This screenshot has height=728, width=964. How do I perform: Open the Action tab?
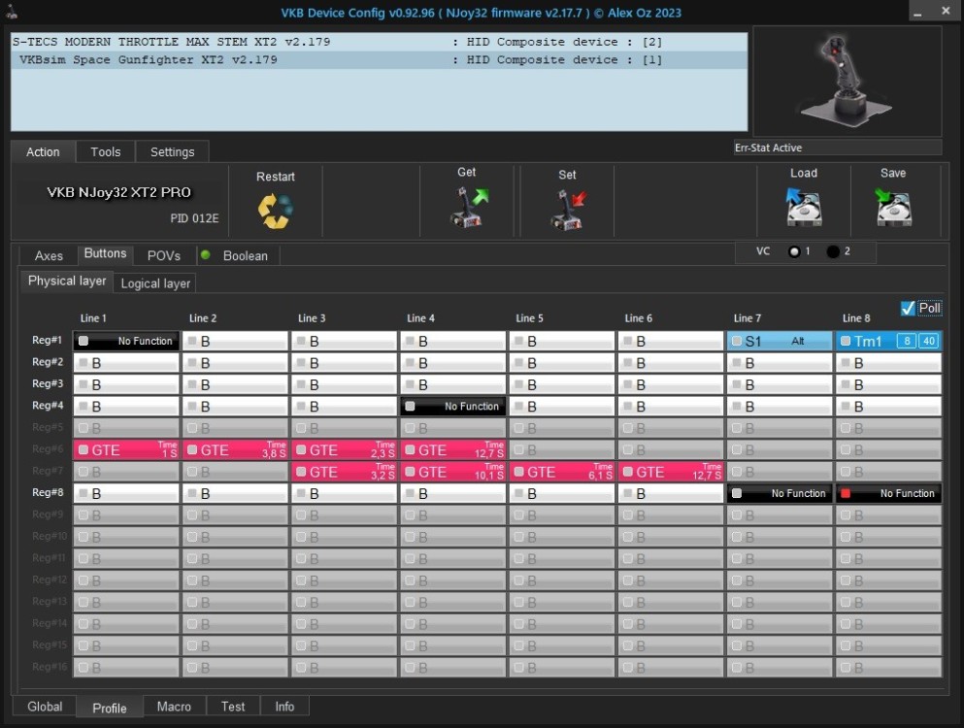43,151
